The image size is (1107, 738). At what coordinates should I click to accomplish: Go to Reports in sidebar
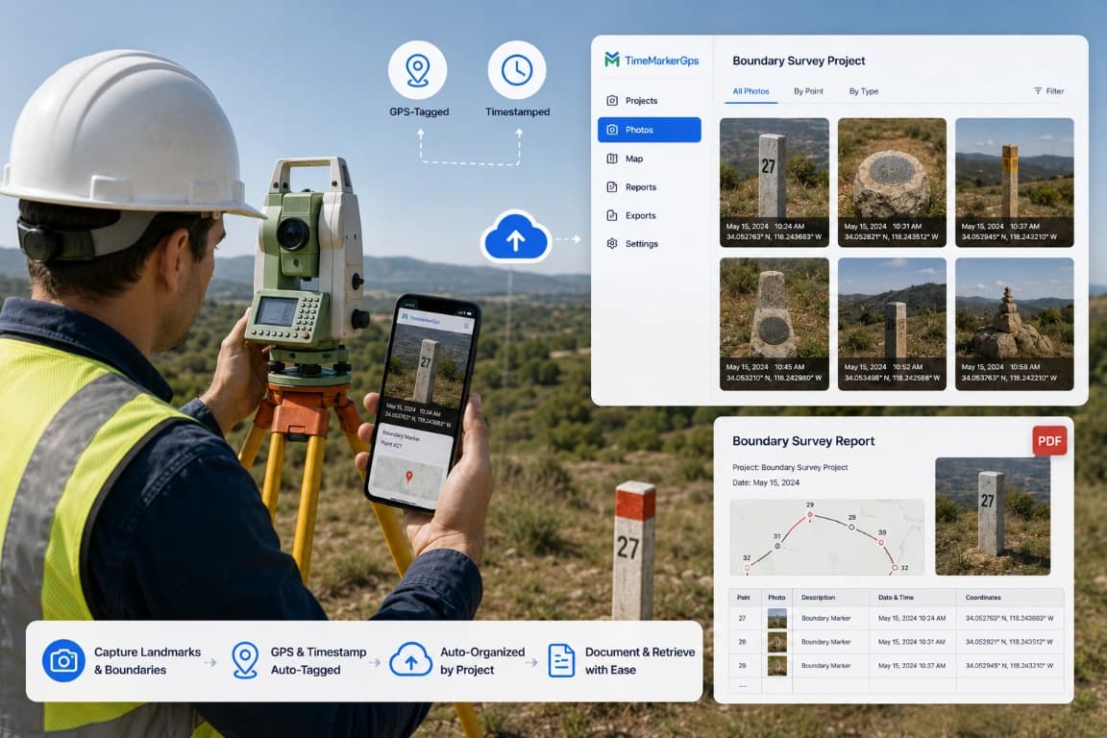pyautogui.click(x=649, y=187)
